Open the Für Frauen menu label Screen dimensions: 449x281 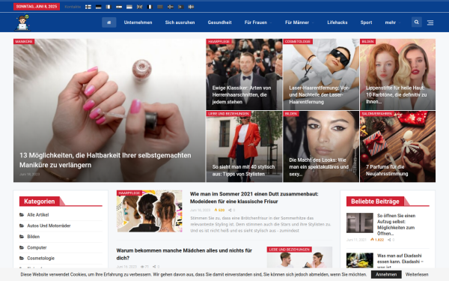[x=256, y=22]
